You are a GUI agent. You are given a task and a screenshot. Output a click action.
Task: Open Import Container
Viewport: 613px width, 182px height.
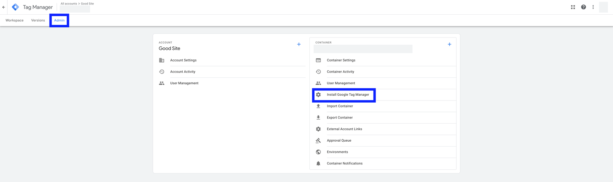click(340, 106)
